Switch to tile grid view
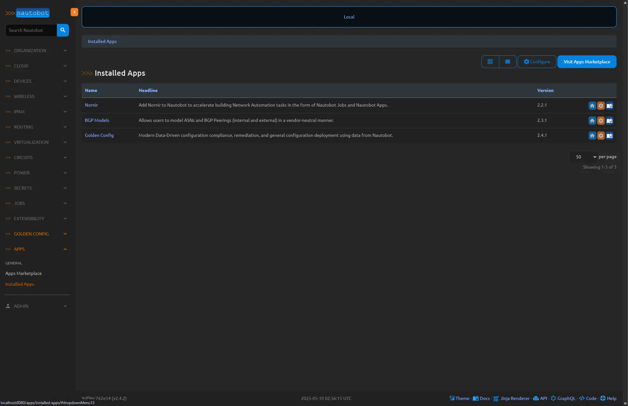Image resolution: width=628 pixels, height=406 pixels. 490,62
